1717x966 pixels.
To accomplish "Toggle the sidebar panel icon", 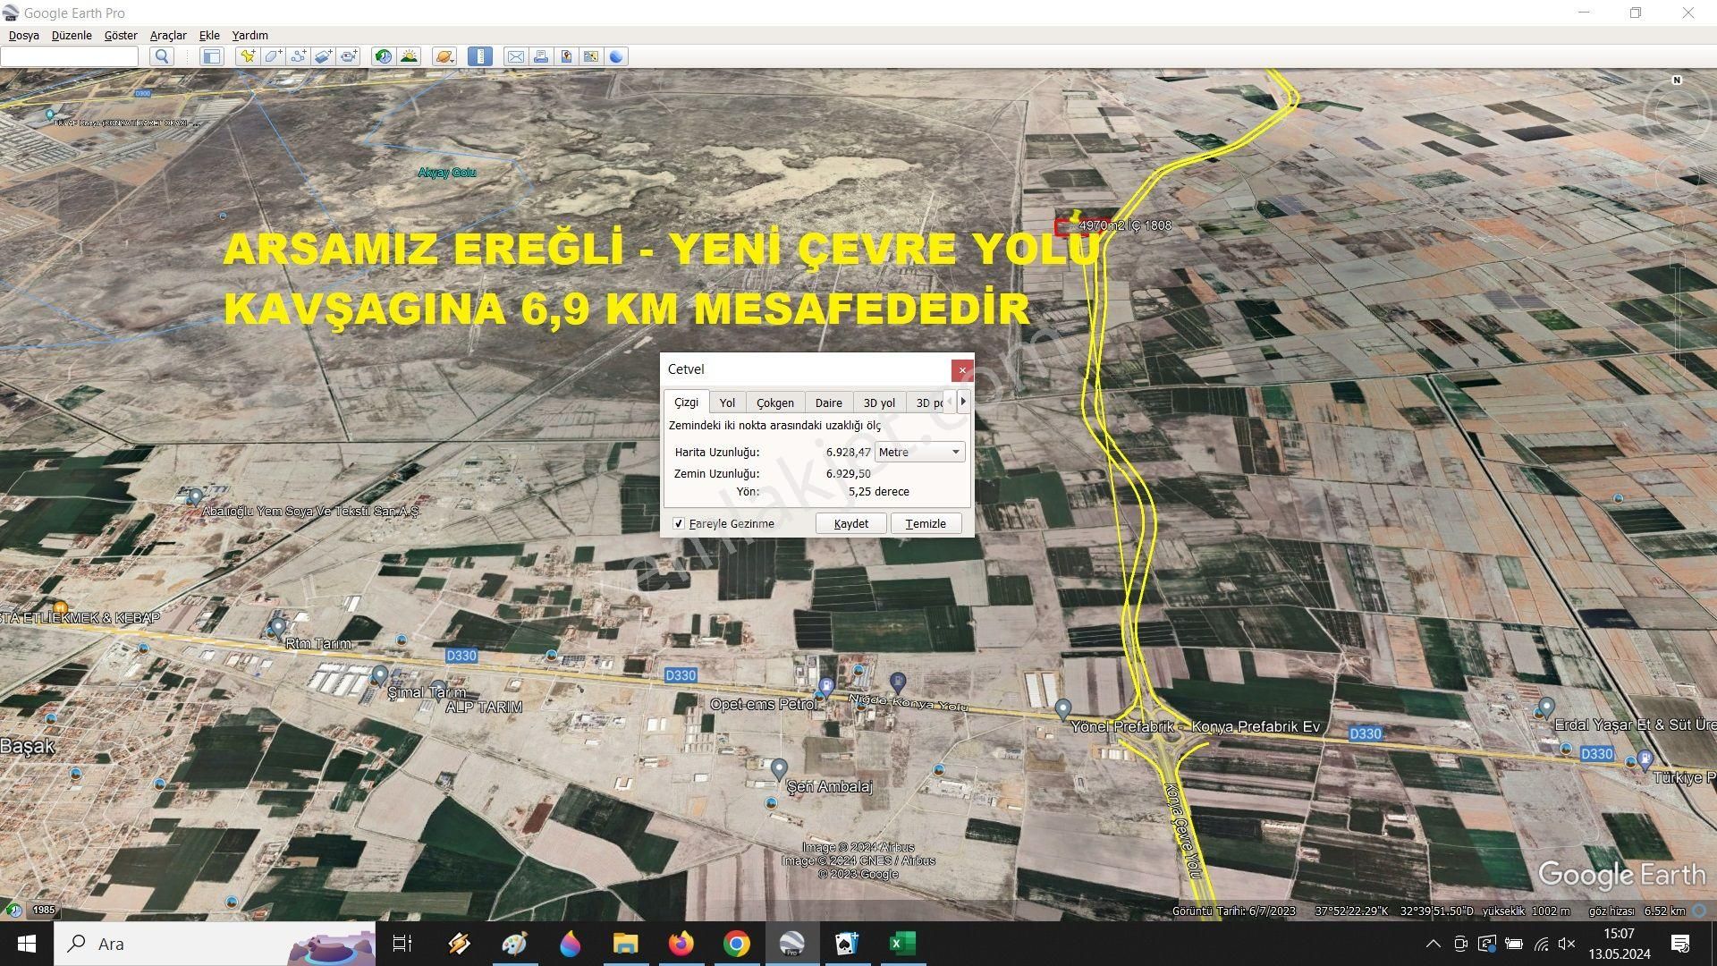I will pos(211,56).
